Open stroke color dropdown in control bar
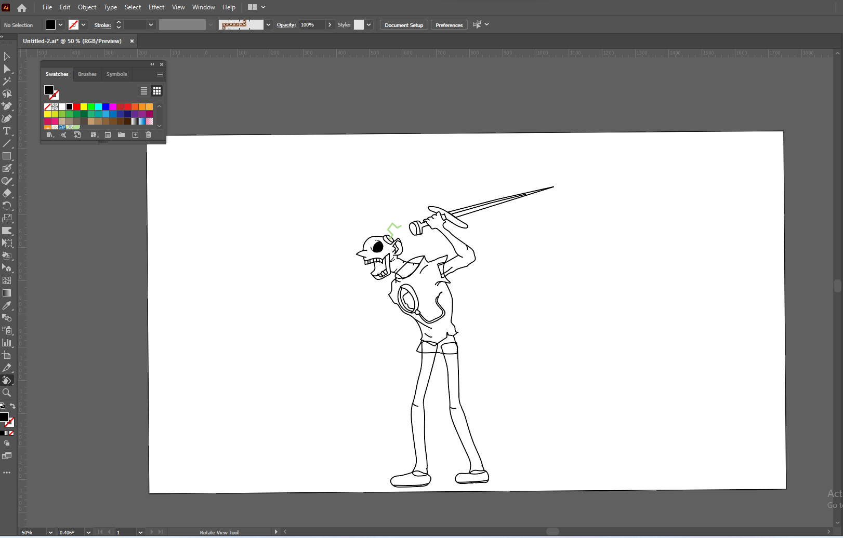Viewport: 843px width, 538px height. pos(84,24)
